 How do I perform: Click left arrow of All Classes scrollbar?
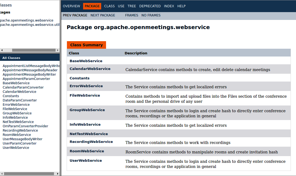coord(2,174)
